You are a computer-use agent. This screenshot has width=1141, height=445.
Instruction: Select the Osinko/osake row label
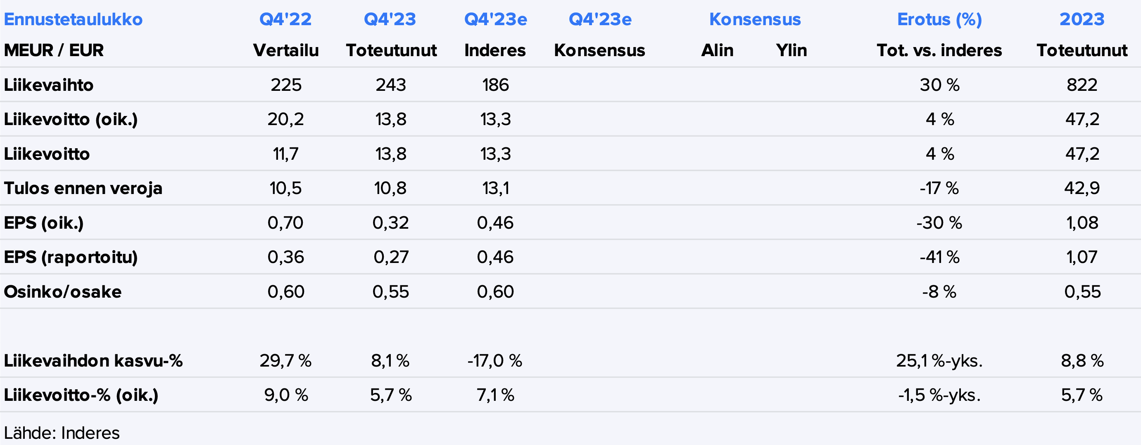tap(62, 291)
